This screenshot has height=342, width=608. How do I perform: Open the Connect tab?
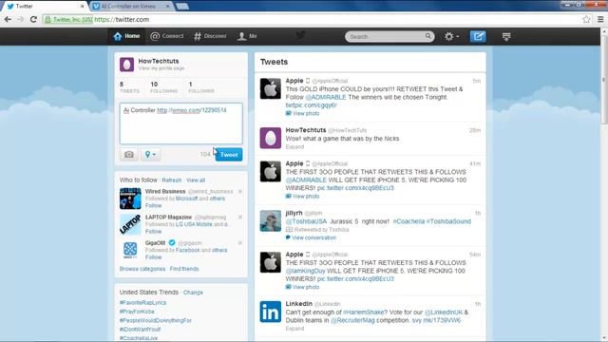[167, 36]
